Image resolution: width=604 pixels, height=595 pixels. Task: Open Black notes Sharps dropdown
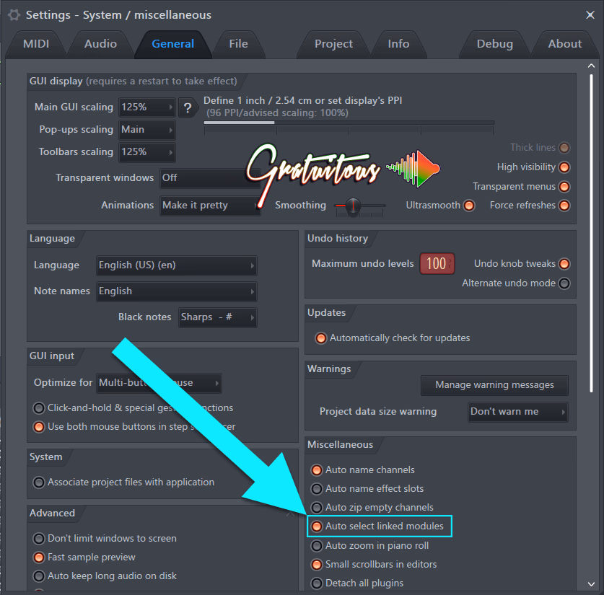(x=218, y=317)
